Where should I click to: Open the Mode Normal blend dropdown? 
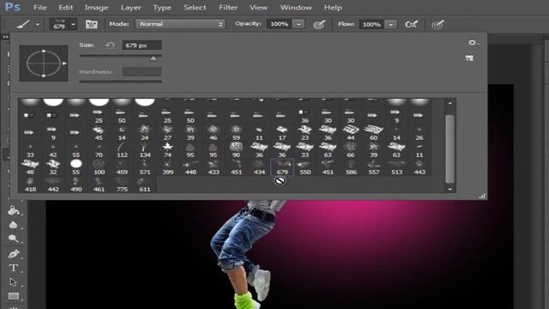click(x=180, y=24)
